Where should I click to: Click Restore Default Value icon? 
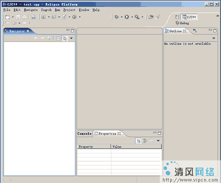(x=152, y=141)
